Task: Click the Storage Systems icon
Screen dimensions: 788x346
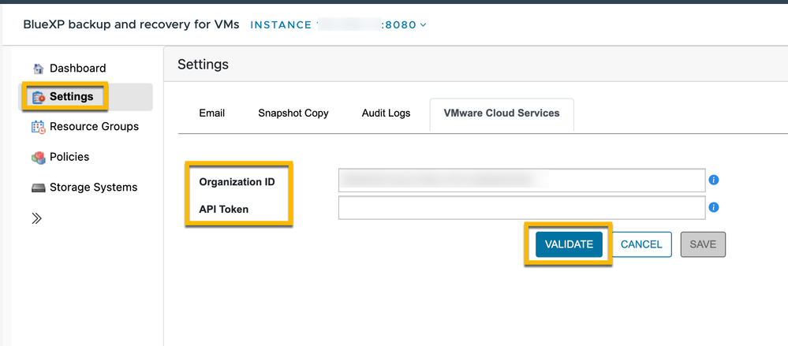Action: 38,188
